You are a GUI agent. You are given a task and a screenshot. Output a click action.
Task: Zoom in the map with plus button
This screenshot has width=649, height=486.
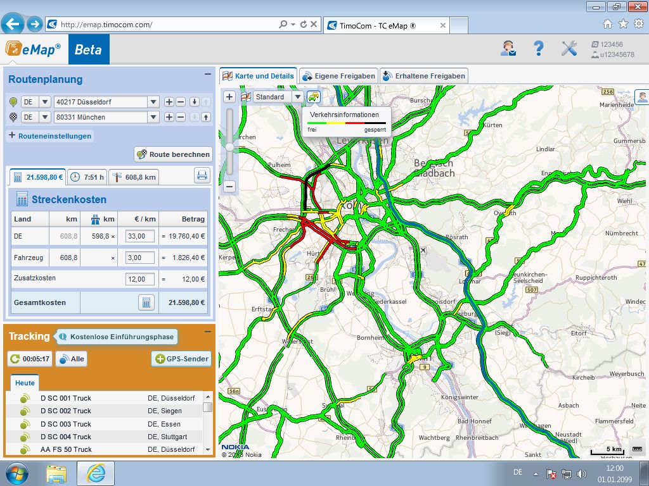229,97
